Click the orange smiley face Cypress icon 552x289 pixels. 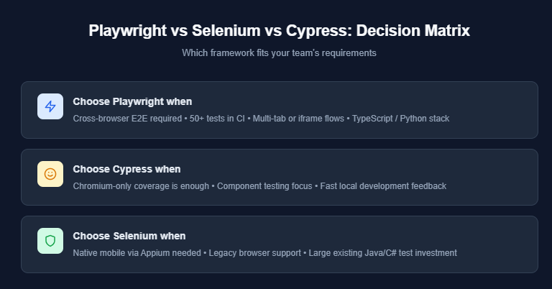click(50, 174)
